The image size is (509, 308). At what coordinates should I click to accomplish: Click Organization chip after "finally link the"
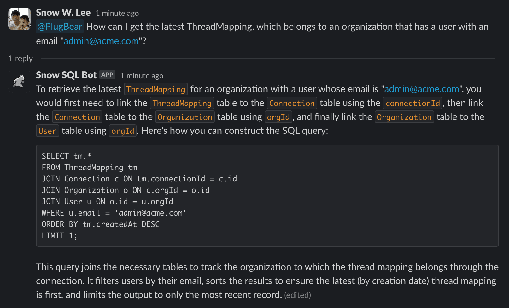(404, 117)
